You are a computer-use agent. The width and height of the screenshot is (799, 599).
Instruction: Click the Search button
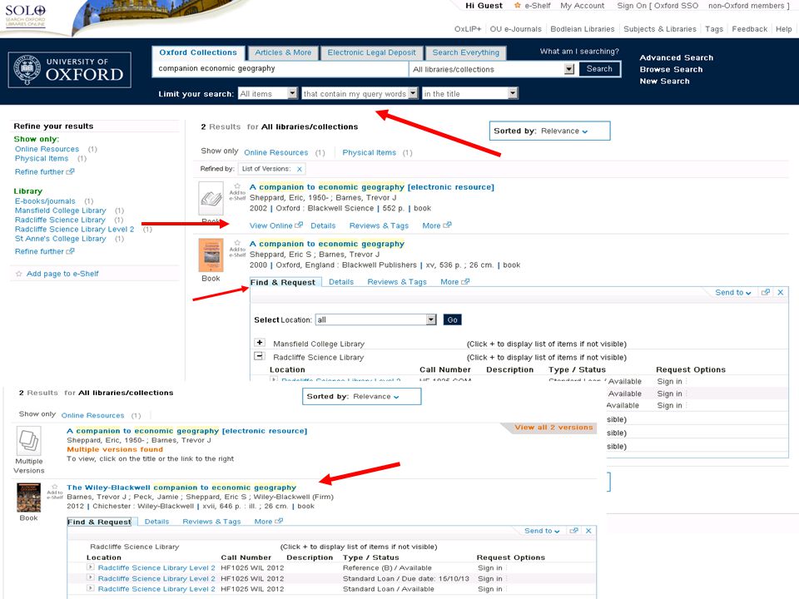pyautogui.click(x=599, y=69)
